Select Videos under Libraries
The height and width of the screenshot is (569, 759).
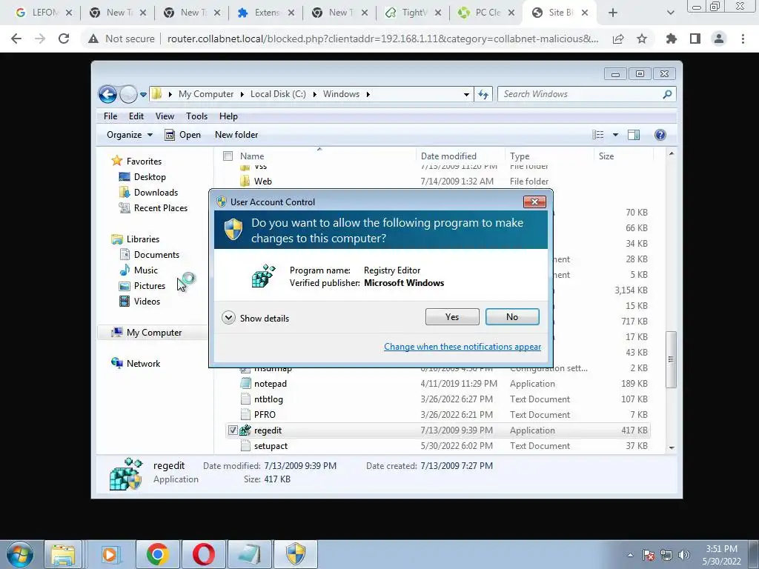click(139, 301)
